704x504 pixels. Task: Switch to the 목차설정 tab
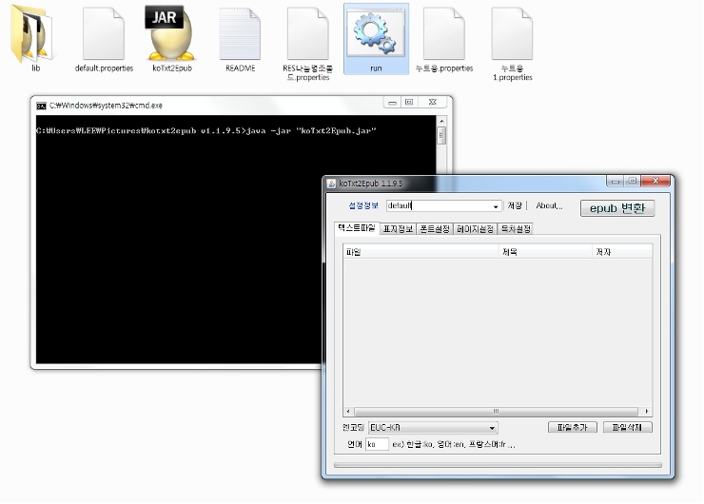516,229
